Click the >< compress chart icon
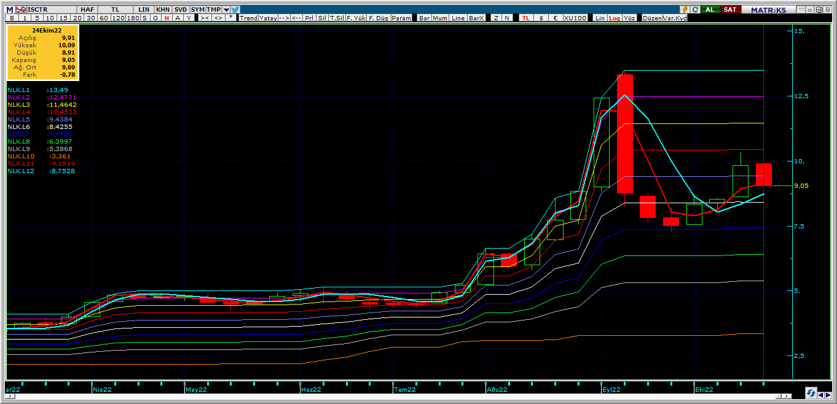 tap(205, 18)
